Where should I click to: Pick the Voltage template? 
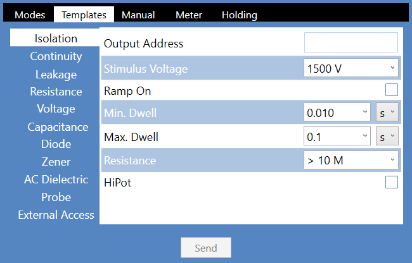click(x=56, y=109)
